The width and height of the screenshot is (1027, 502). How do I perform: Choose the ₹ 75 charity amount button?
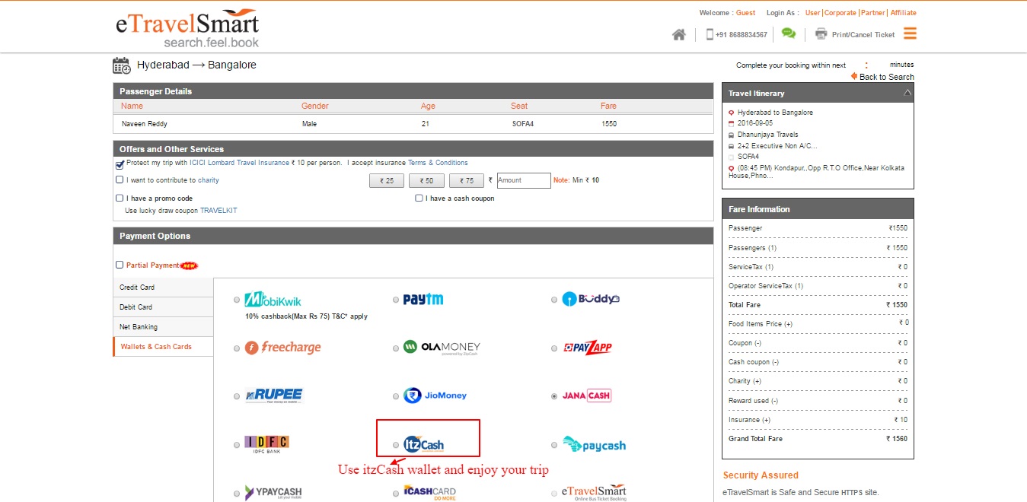pos(467,180)
